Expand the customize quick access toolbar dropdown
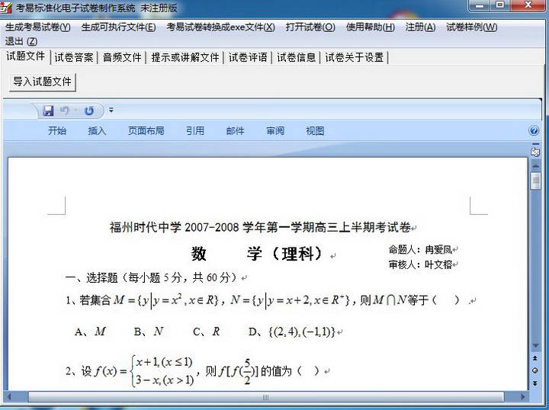 [111, 111]
